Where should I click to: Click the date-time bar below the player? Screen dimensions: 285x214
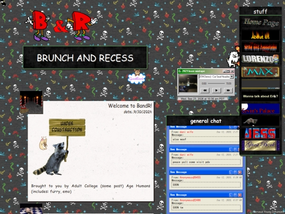[203, 99]
